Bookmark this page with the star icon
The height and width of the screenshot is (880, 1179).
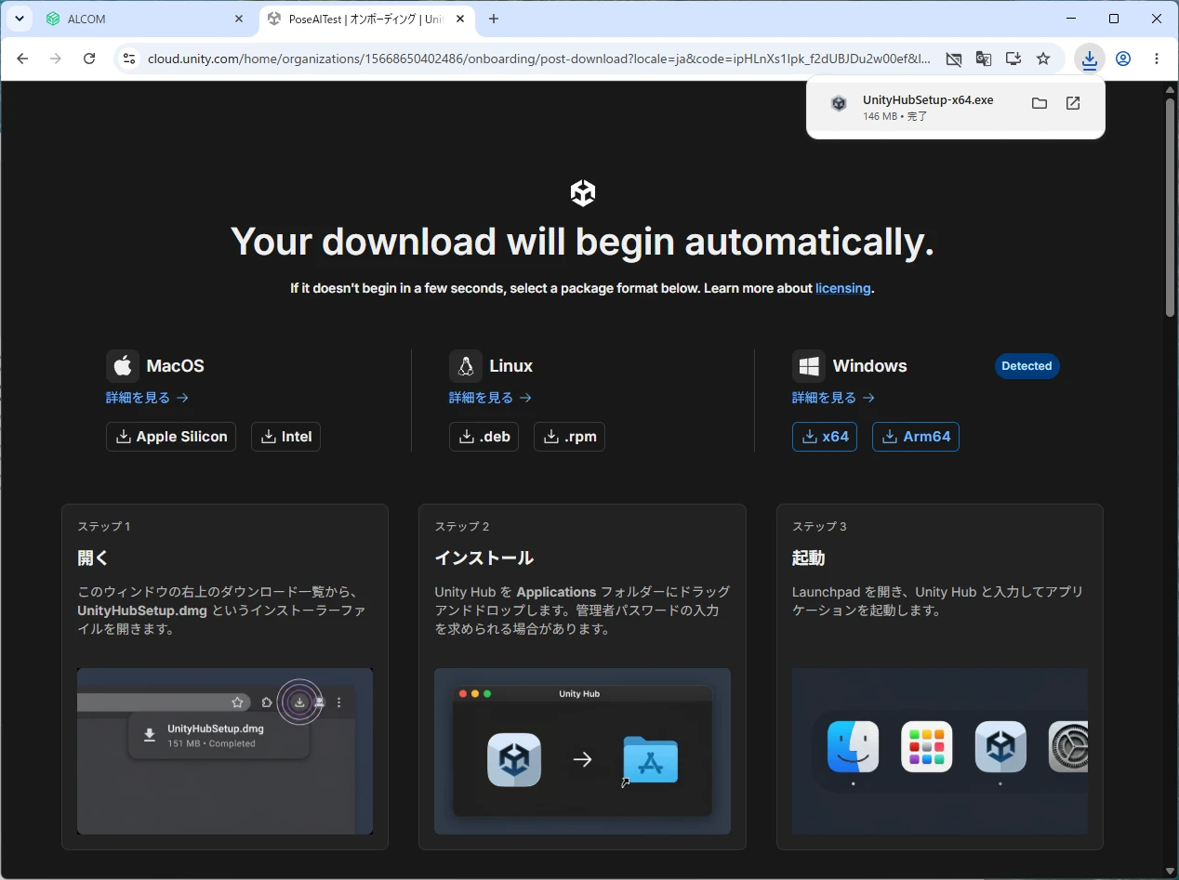[x=1043, y=59]
